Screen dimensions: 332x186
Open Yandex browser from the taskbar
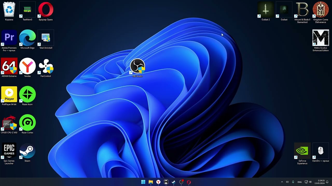pos(158,182)
